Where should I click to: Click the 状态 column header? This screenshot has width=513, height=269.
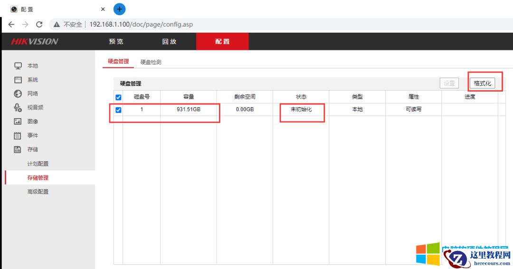point(301,97)
